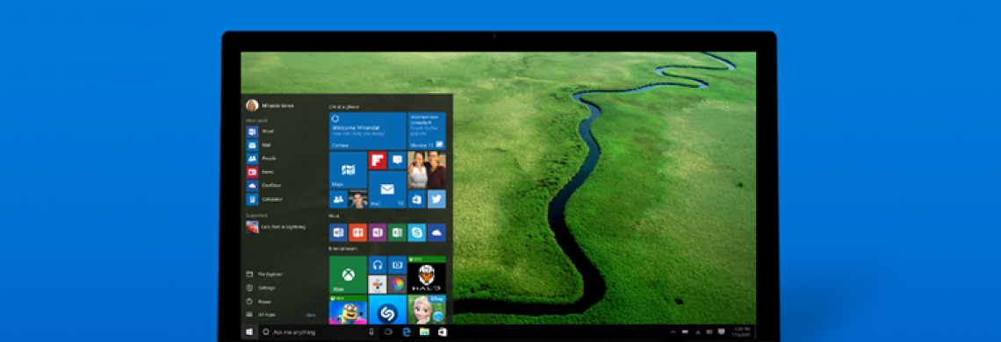
Task: Open PowerPoint tile in Work group
Action: (358, 232)
